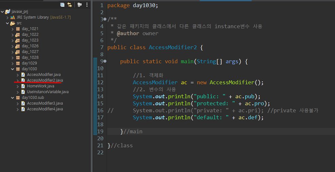Click the @author tag in the comment

click(x=128, y=34)
